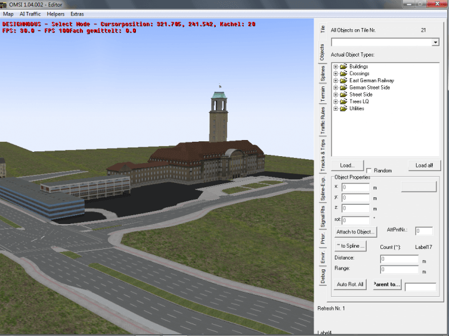
Task: Click the rot value input field
Action: tap(355, 220)
